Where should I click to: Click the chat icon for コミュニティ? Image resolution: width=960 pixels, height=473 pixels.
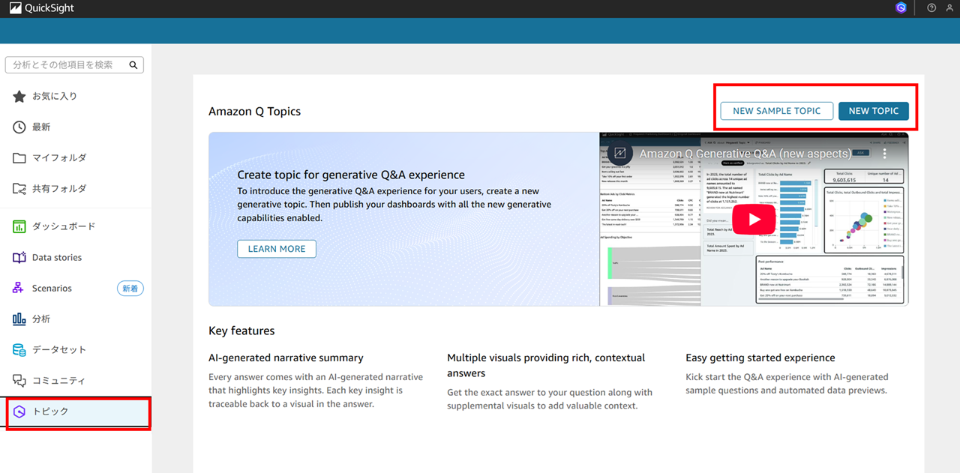click(x=19, y=380)
